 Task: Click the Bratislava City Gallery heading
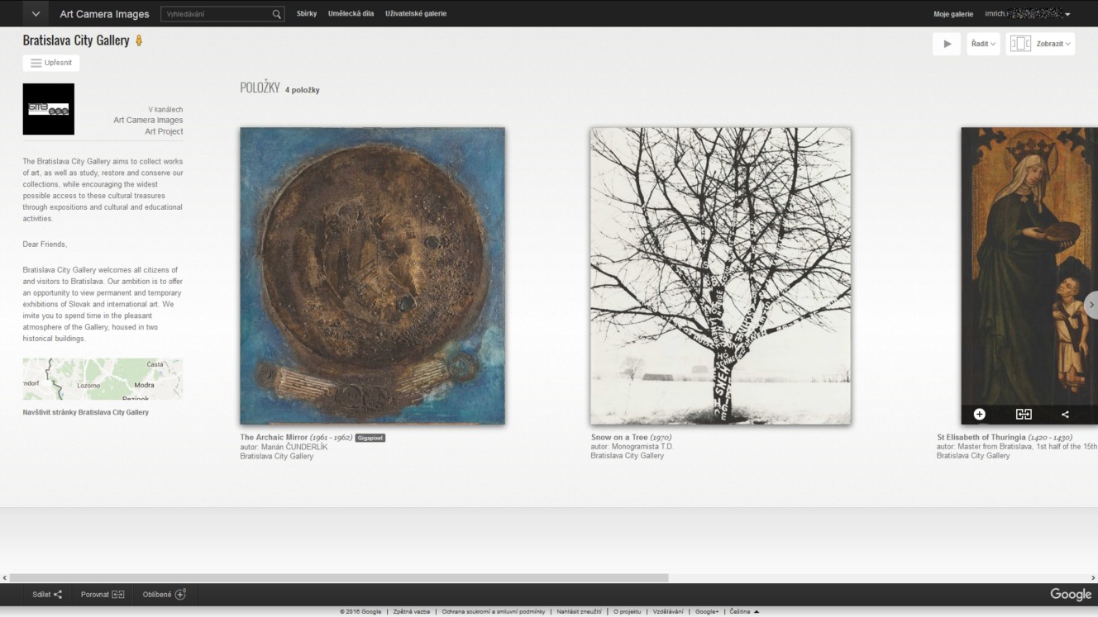(x=76, y=40)
